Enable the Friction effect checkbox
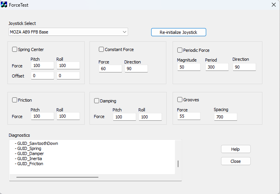280x194 pixels. [x=15, y=100]
